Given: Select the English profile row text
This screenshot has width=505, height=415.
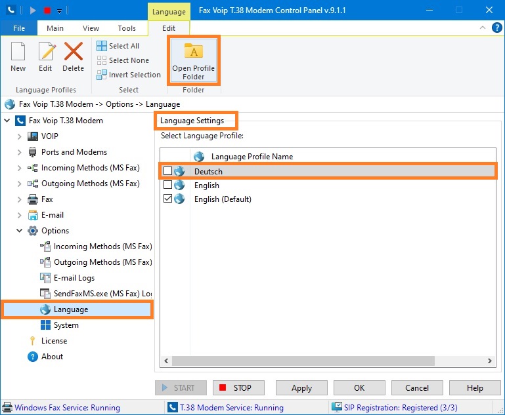Looking at the screenshot, I should [x=207, y=186].
